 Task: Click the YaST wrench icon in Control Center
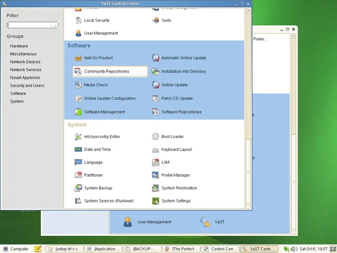(204, 222)
